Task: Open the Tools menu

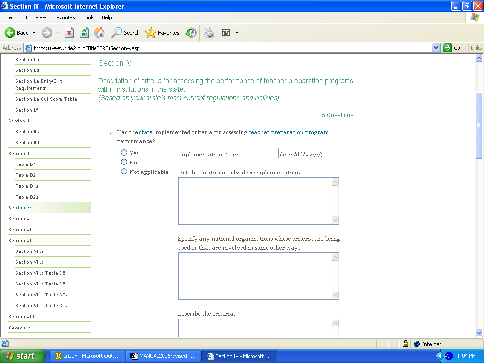Action: tap(88, 17)
